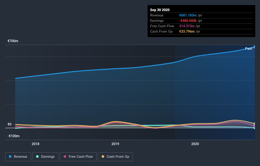Viewport: 260px width, 166px height.
Task: Toggle the Revenue series legend button
Action: [18, 157]
